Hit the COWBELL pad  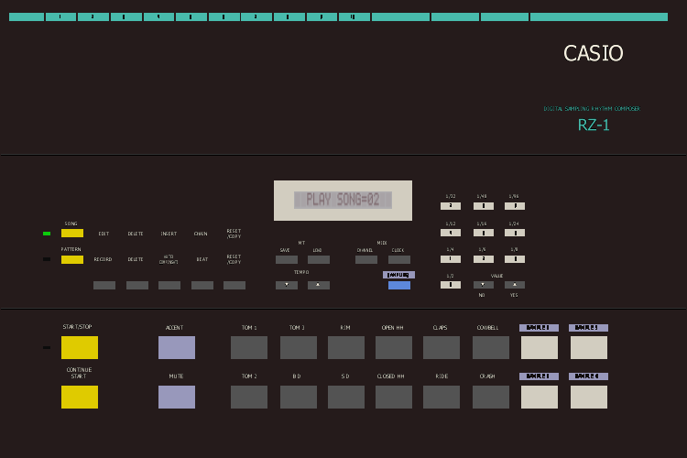pos(490,347)
